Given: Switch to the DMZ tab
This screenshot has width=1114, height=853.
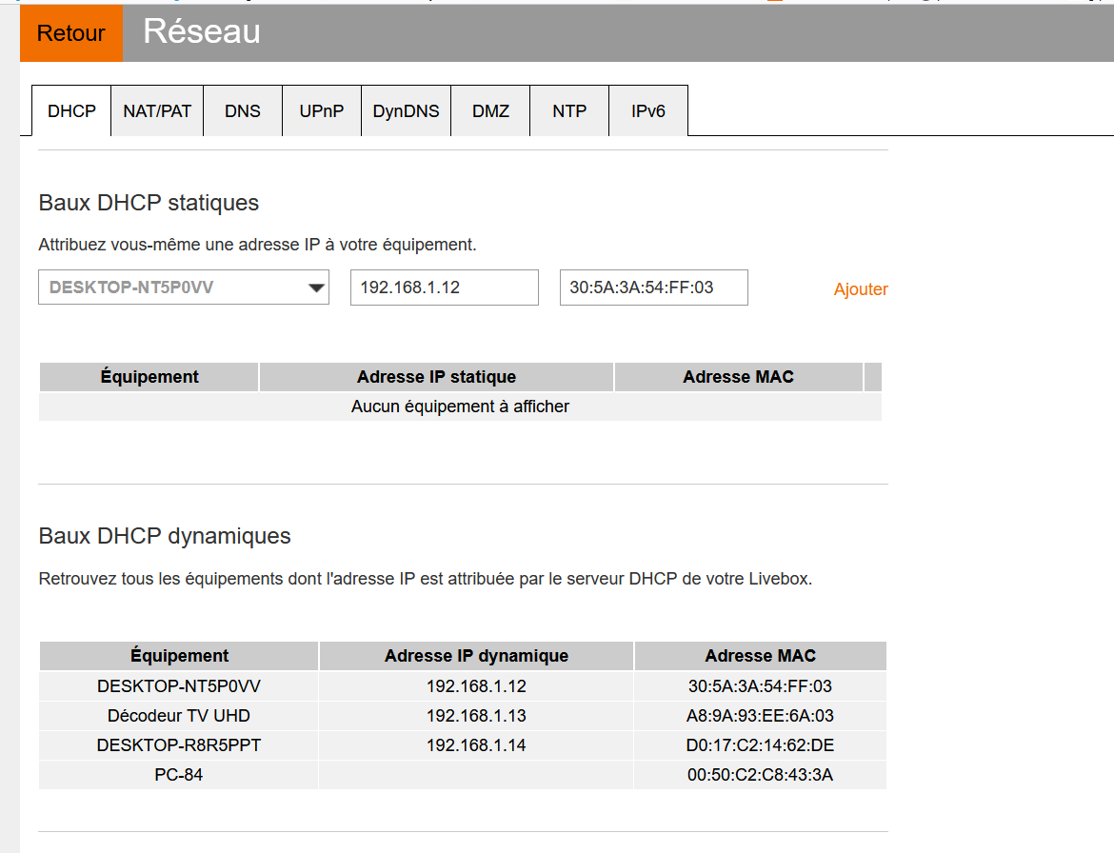Looking at the screenshot, I should point(490,111).
